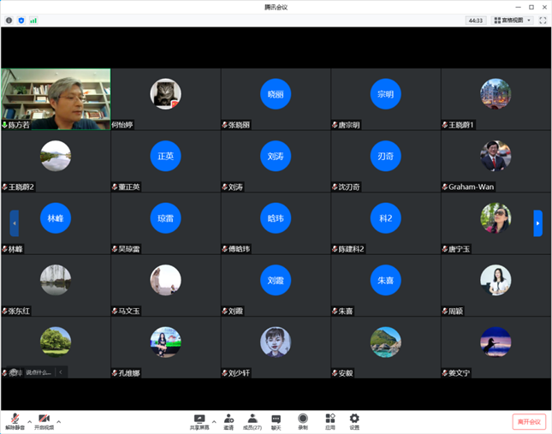The height and width of the screenshot is (434, 552).
Task: Open the Settings (设置) gear icon
Action: click(354, 421)
